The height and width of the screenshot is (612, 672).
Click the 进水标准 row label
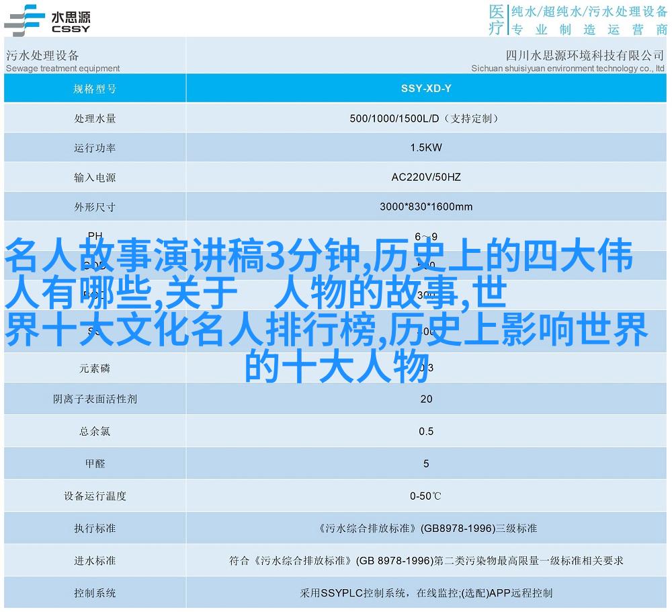click(95, 561)
